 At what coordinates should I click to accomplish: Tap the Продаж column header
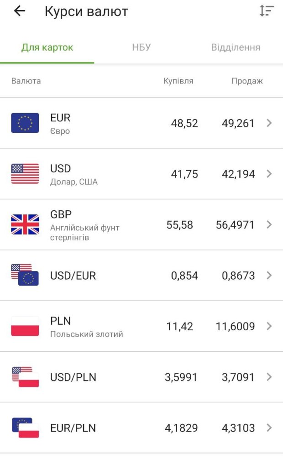pyautogui.click(x=247, y=81)
